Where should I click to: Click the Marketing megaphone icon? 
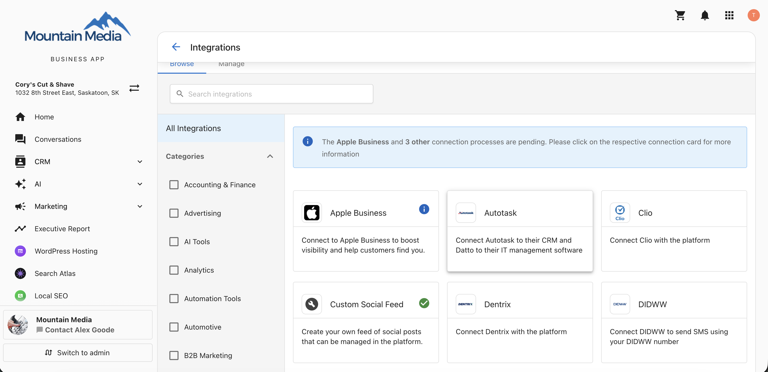point(20,206)
